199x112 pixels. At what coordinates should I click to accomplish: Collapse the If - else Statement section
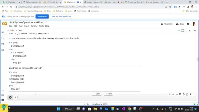click(x=7, y=33)
